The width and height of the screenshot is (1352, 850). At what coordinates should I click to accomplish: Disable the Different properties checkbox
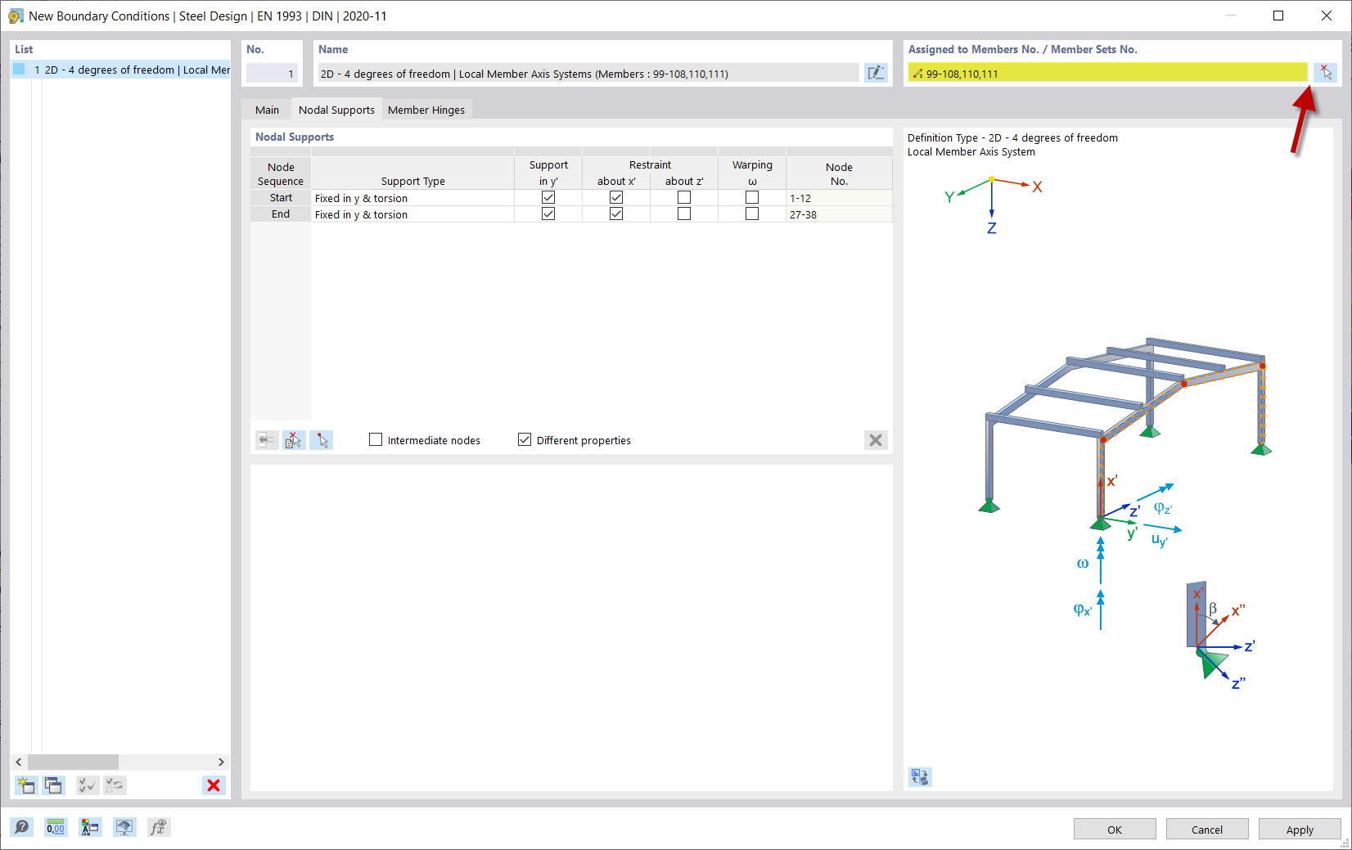525,440
